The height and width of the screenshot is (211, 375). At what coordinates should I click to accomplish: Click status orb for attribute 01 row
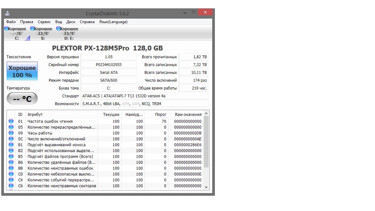[x=11, y=121]
